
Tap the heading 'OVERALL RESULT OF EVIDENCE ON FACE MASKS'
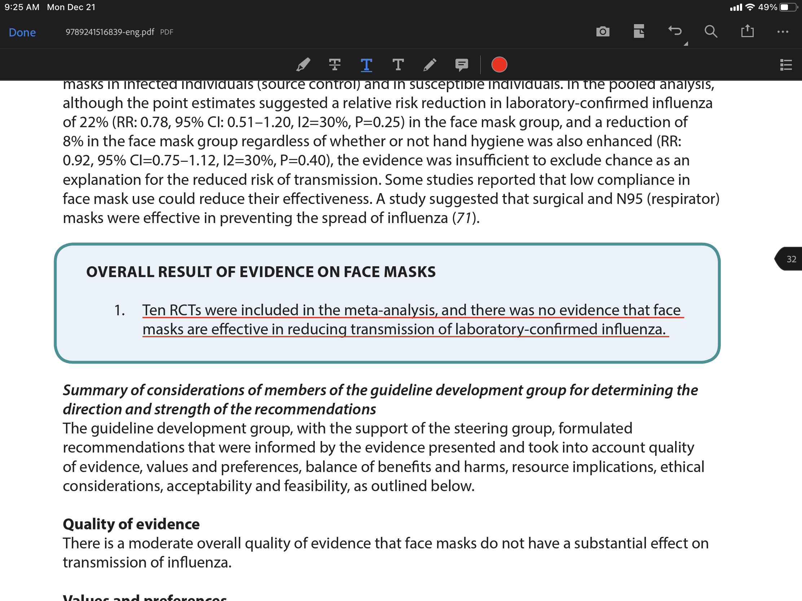pos(261,272)
